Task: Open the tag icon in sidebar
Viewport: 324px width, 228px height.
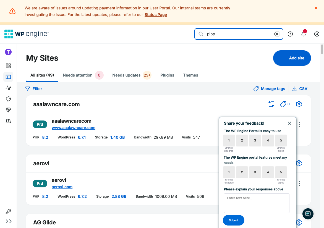Action: pyautogui.click(x=8, y=99)
